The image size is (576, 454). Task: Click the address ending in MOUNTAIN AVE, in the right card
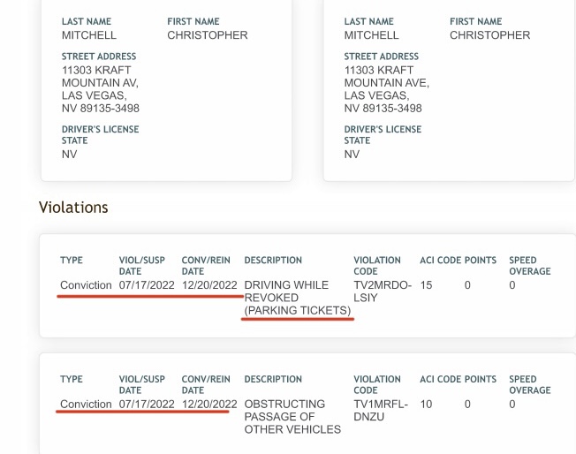click(x=386, y=88)
